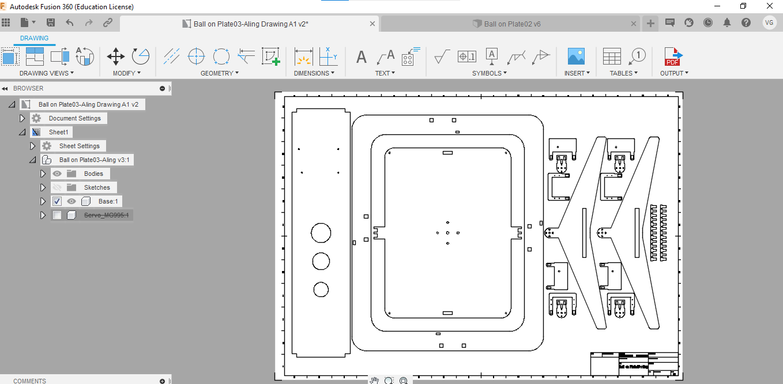Select the Surface Texture symbol tool
This screenshot has height=384, width=783.
(x=442, y=57)
